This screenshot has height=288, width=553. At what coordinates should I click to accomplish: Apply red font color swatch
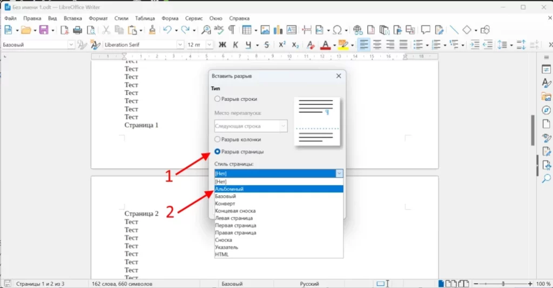click(x=325, y=45)
